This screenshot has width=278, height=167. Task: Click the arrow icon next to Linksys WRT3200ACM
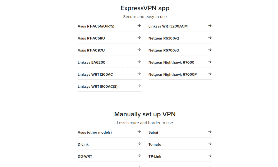tap(209, 26)
